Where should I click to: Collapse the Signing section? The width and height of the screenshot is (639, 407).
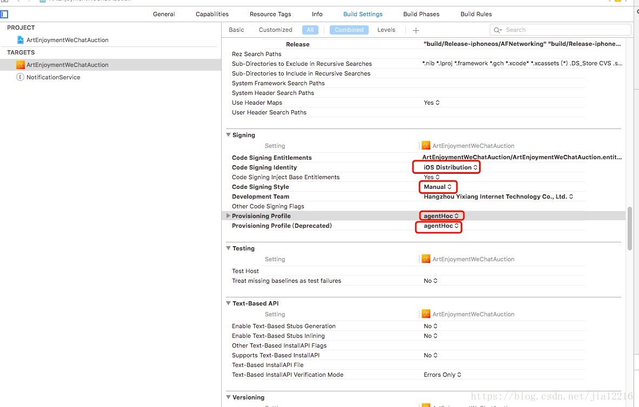229,135
